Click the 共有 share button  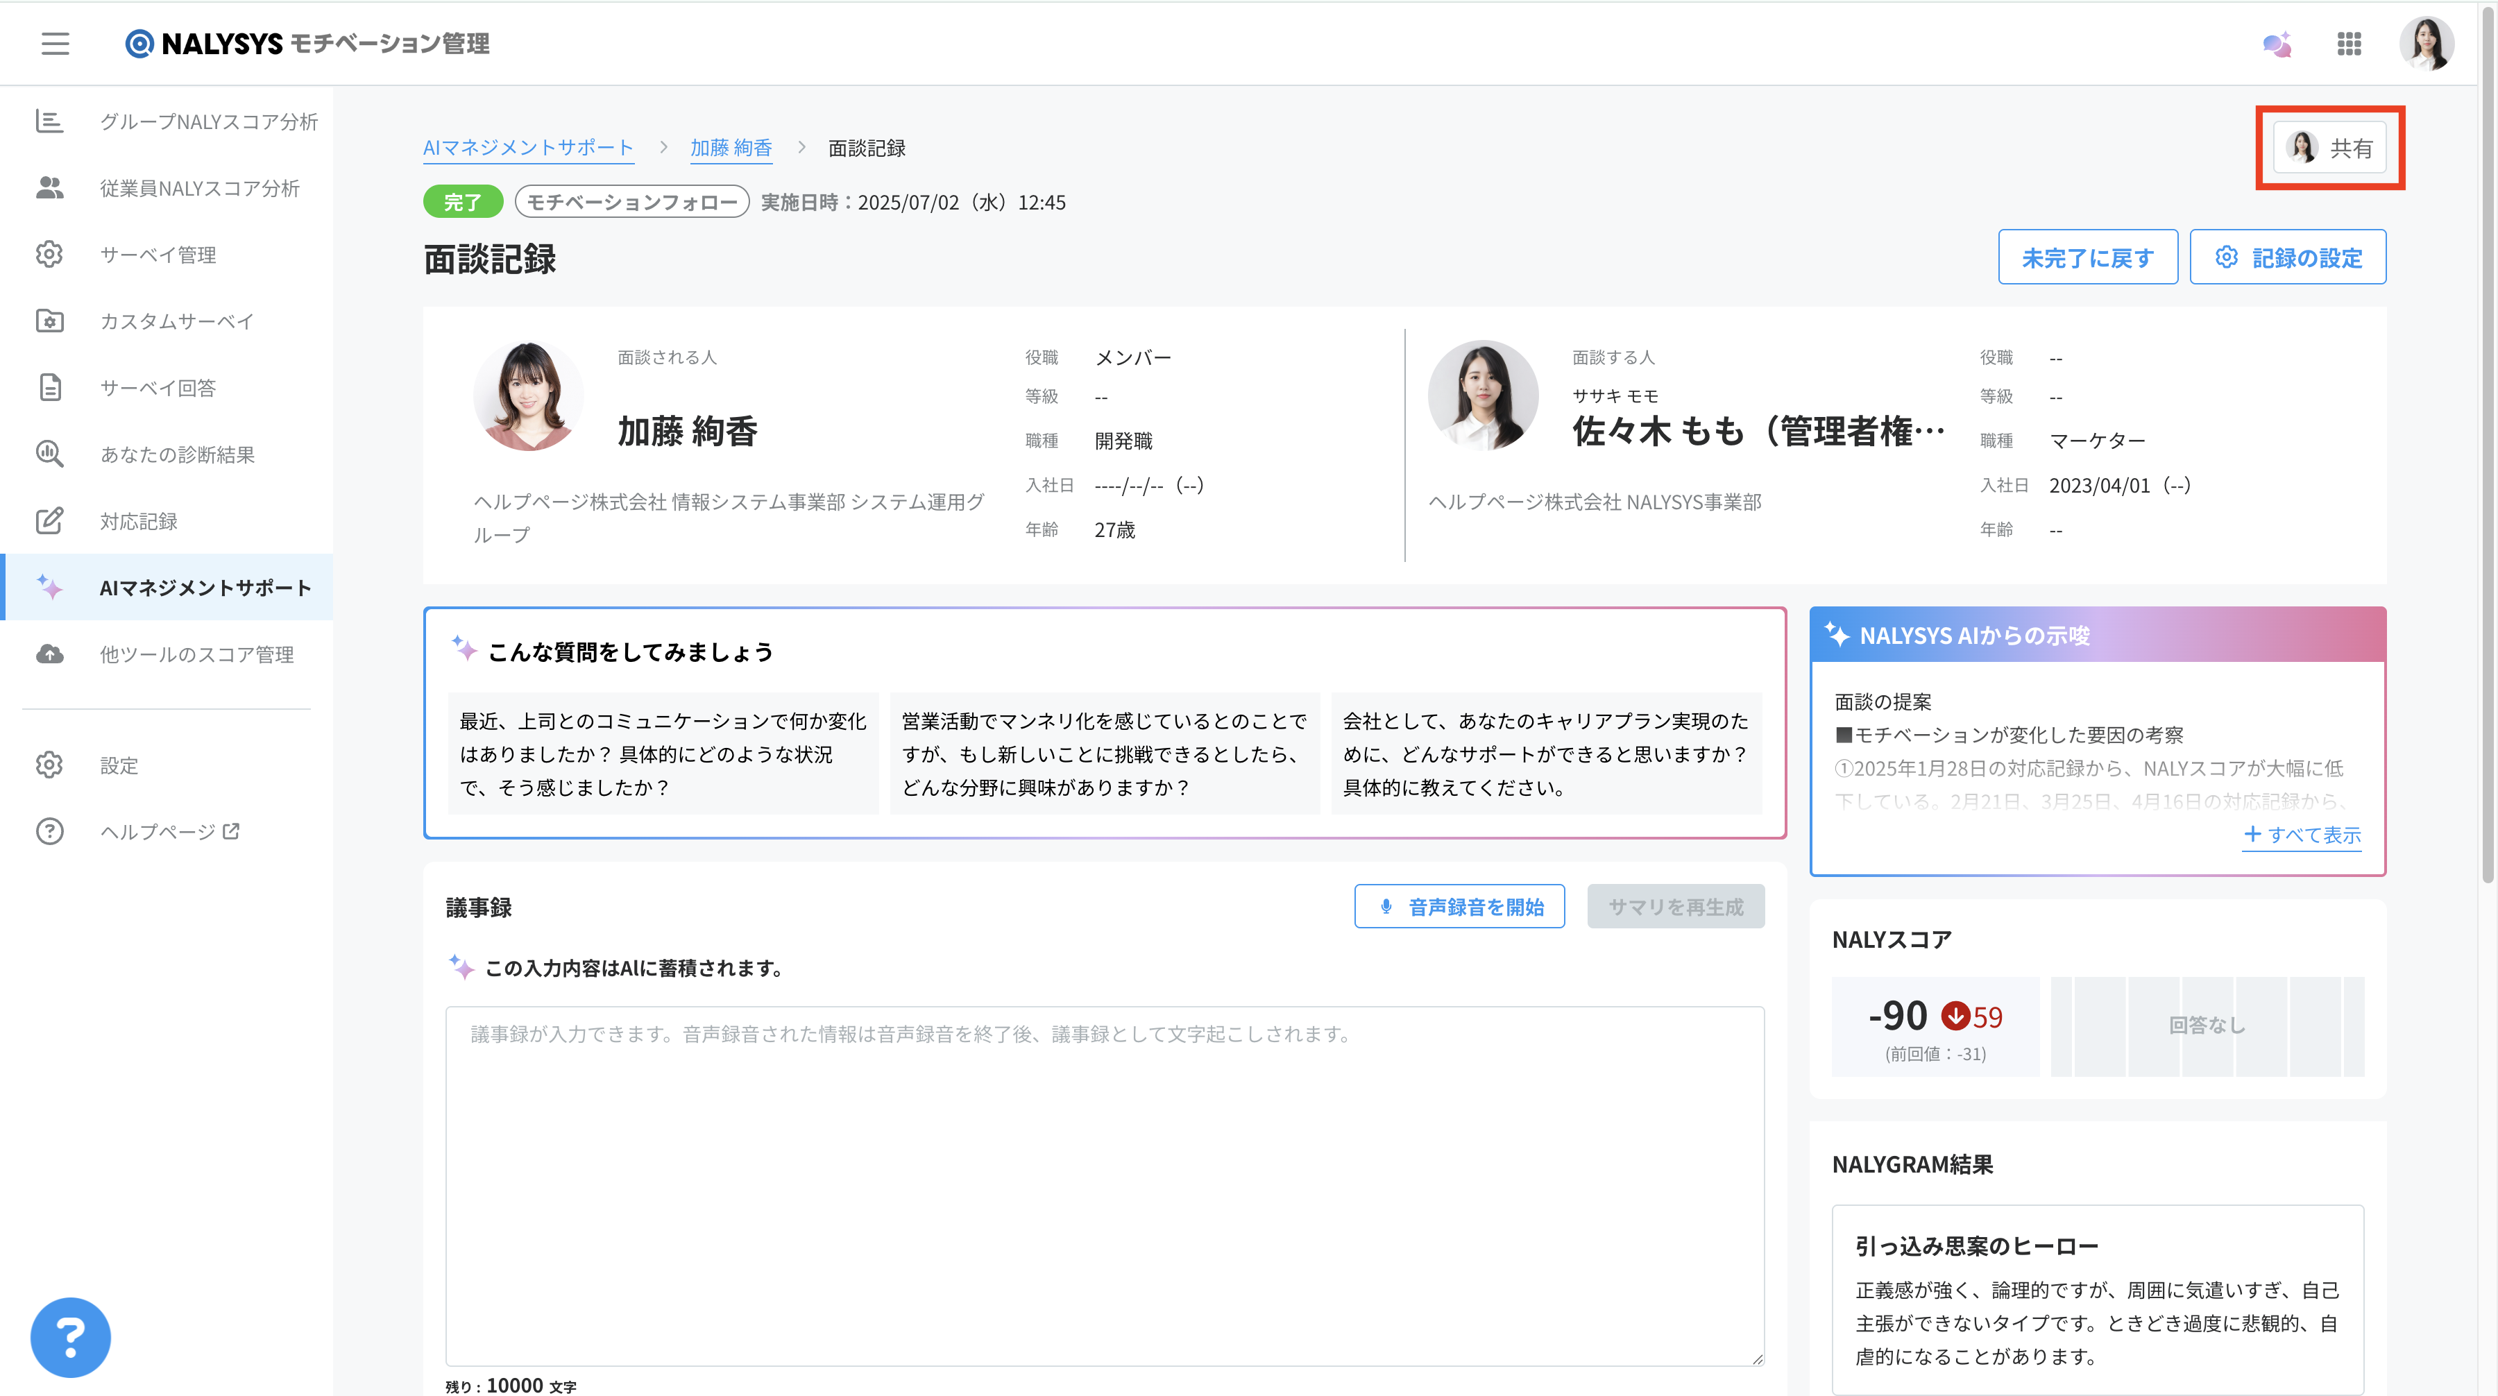coord(2329,148)
